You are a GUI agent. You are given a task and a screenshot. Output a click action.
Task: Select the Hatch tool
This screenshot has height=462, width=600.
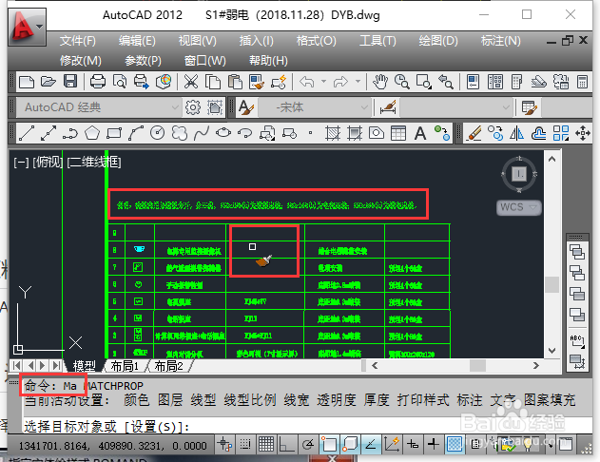333,133
